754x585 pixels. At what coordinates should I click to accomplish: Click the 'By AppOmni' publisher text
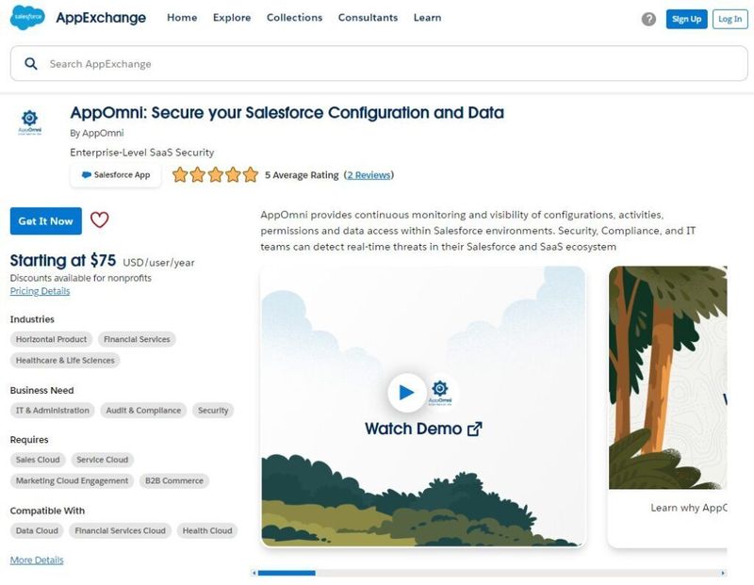(x=97, y=133)
